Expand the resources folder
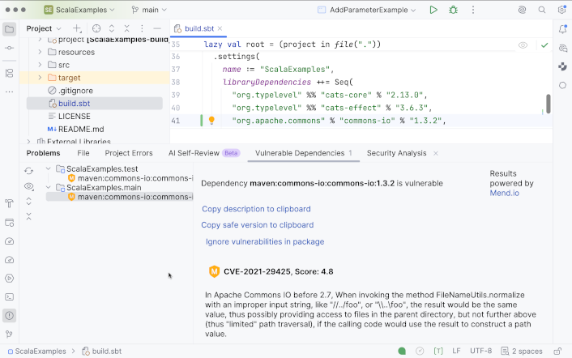The width and height of the screenshot is (572, 358). (40, 52)
